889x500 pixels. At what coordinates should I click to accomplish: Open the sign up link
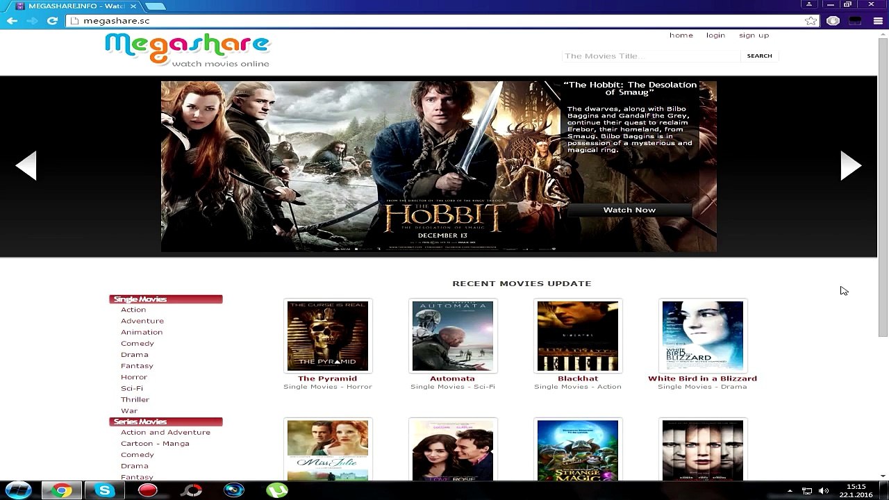(754, 35)
